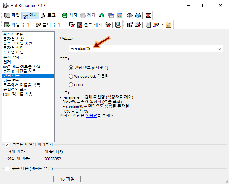229x184 pixels.
Task: Click the 26055852 sample new name
Action: 53,159
